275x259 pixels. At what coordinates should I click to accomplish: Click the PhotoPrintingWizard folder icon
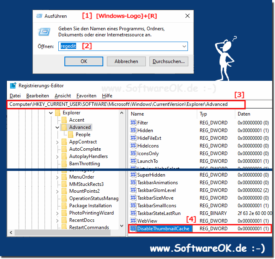[x=64, y=213]
